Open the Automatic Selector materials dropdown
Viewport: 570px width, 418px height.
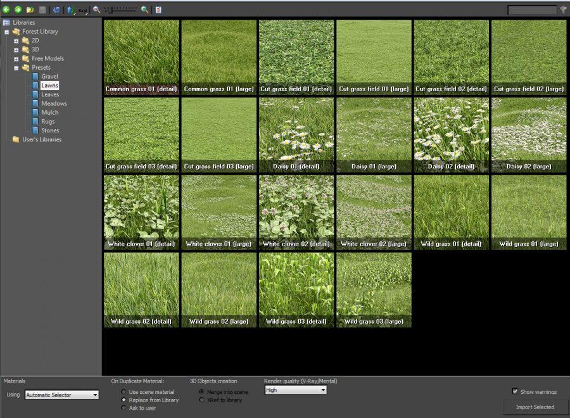click(62, 395)
